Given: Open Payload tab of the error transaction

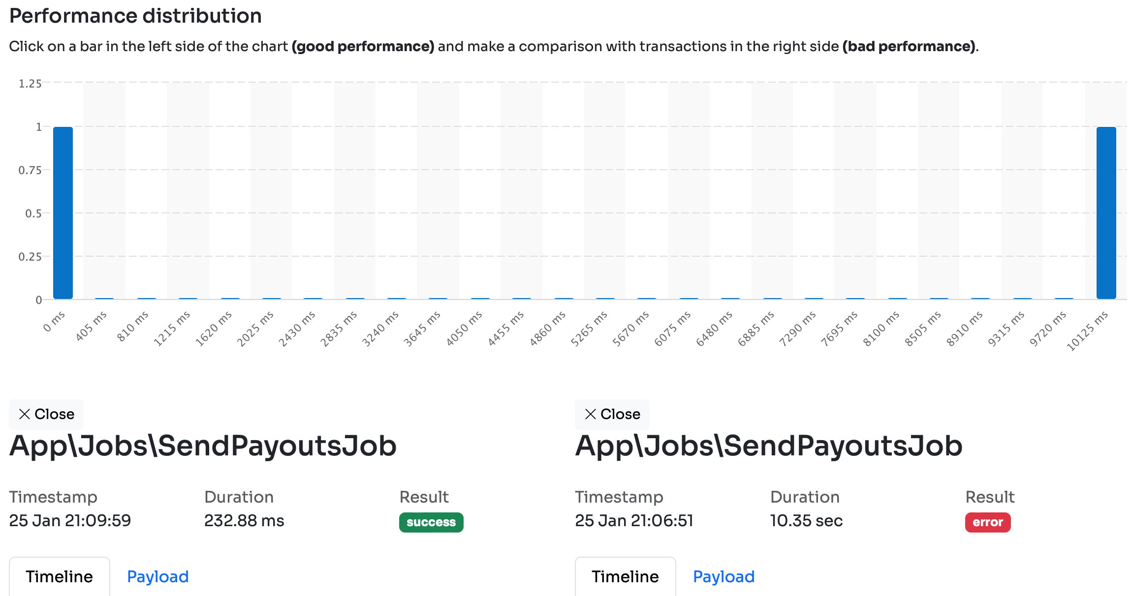Looking at the screenshot, I should pos(724,576).
